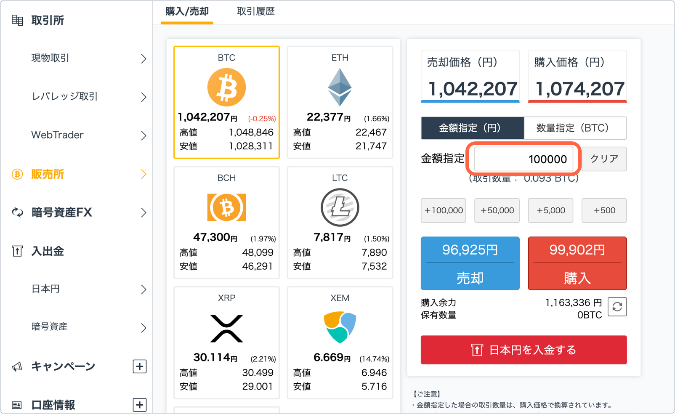The height and width of the screenshot is (414, 675).
Task: Add +100,000 yen to amount
Action: (x=444, y=210)
